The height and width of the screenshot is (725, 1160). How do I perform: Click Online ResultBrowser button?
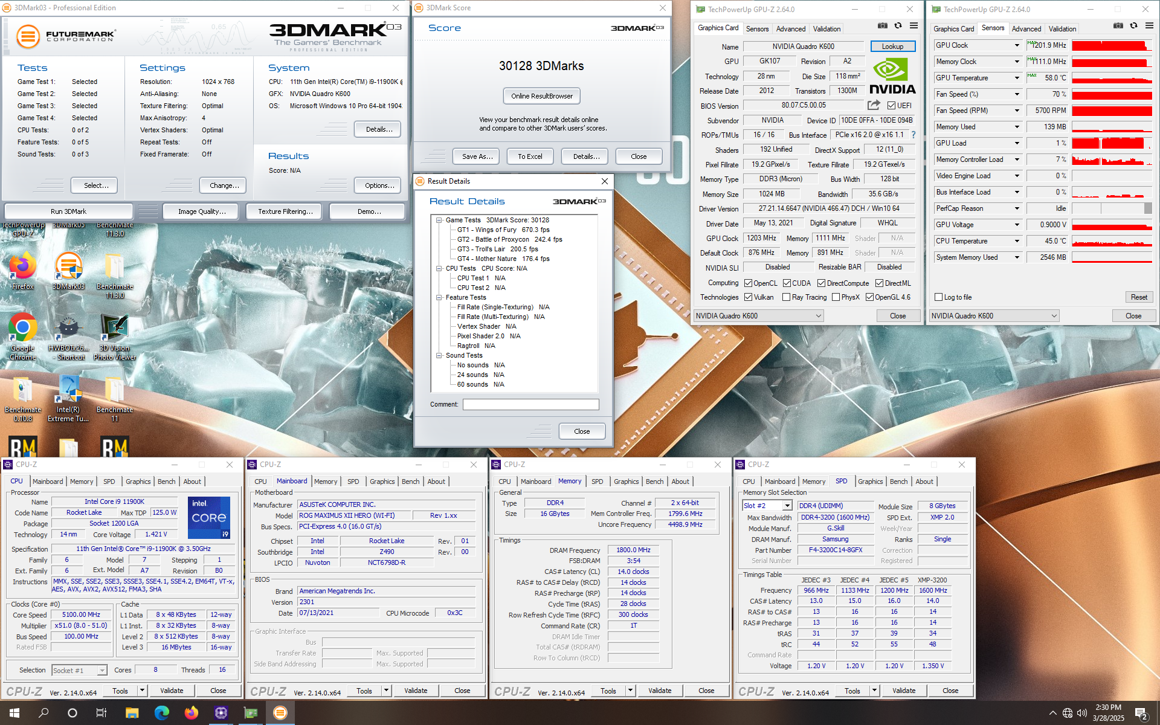coord(541,96)
